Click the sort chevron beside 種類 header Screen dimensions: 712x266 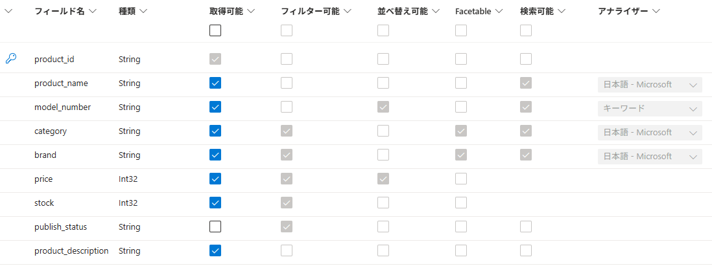point(143,11)
